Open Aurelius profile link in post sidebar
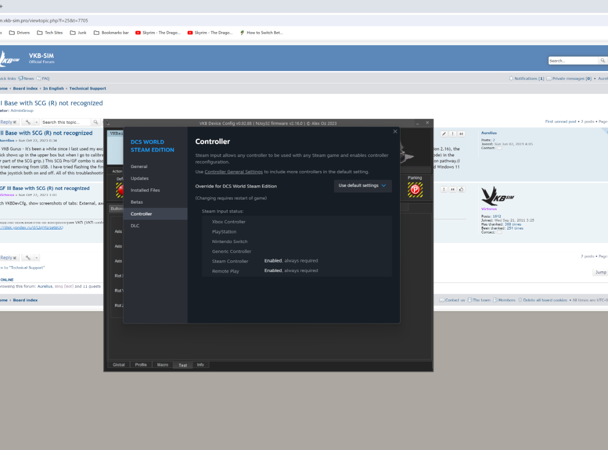Screen dimensions: 608x450 coord(489,133)
